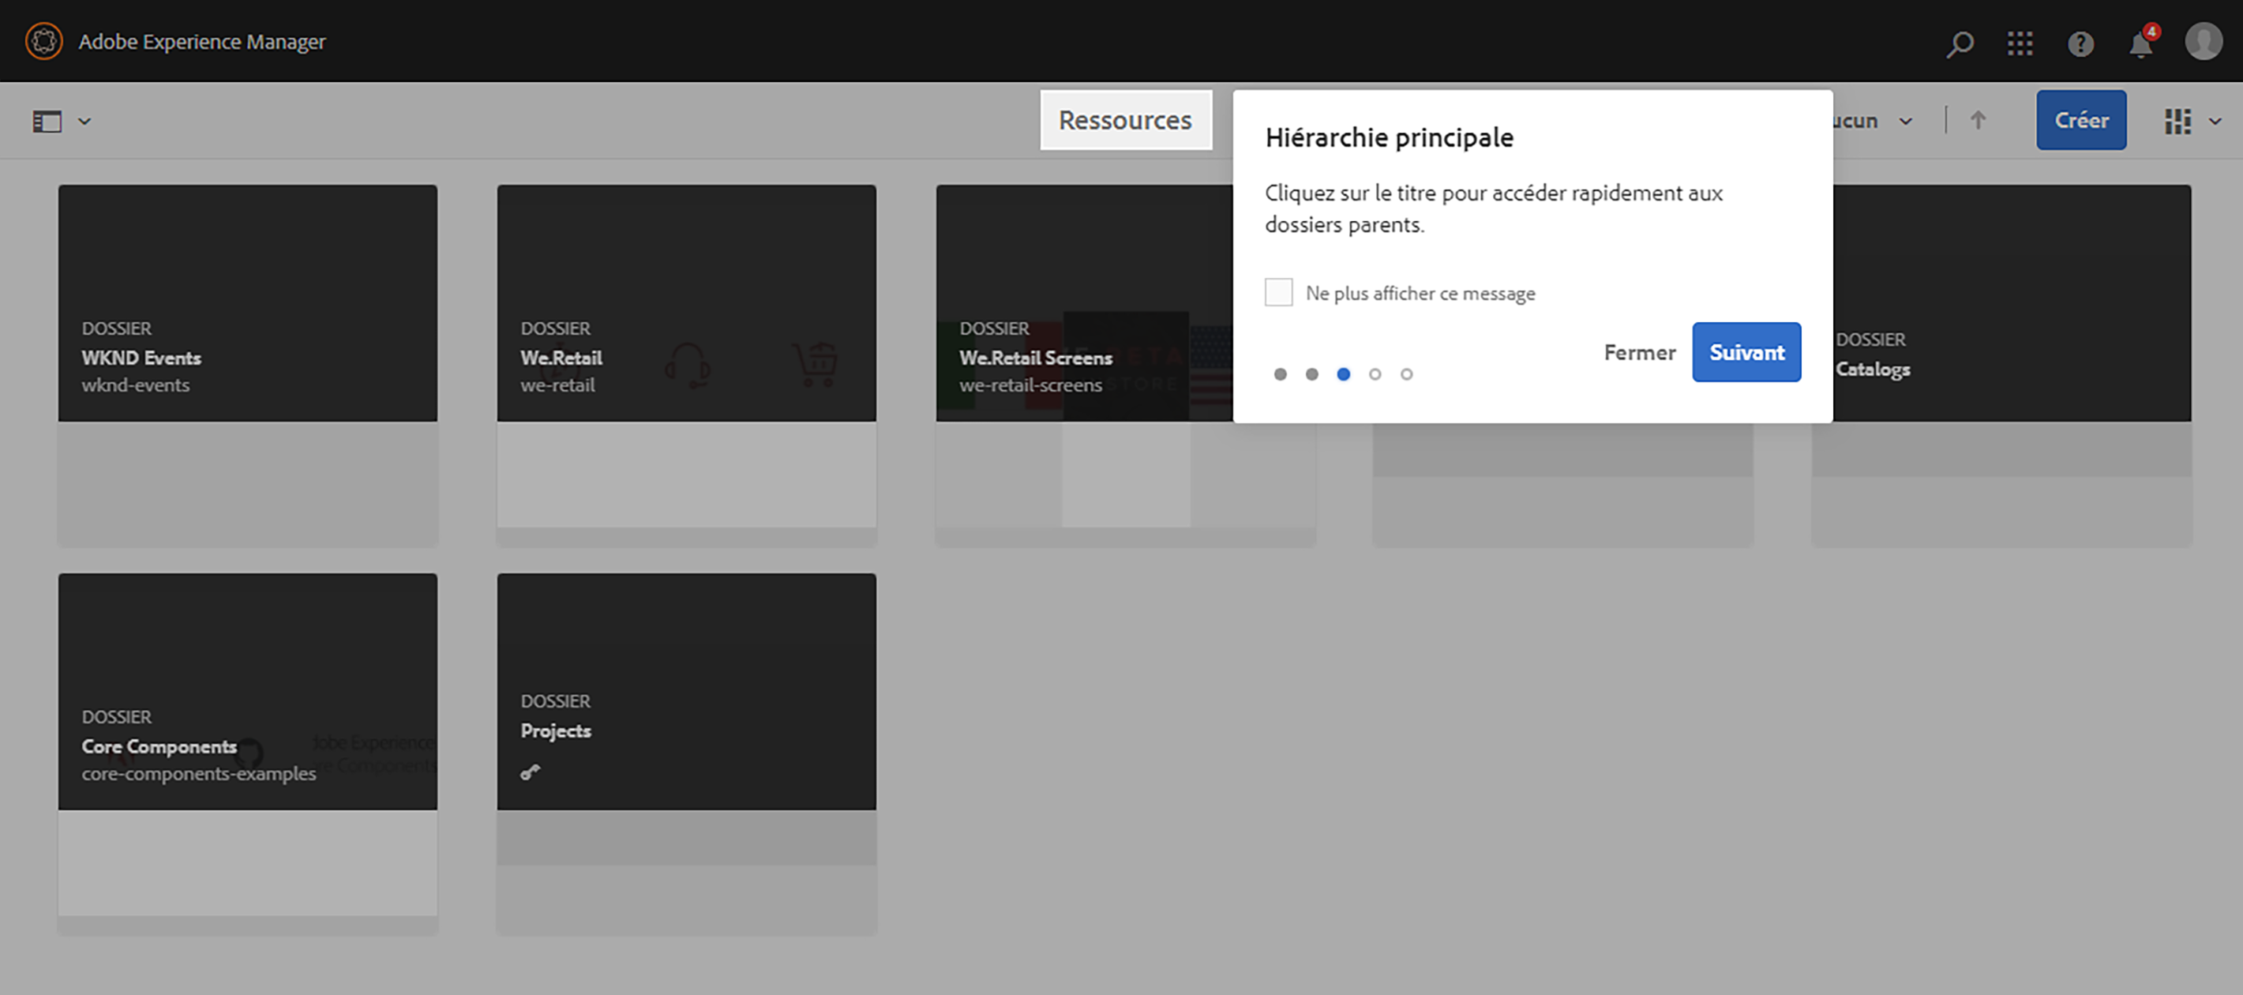This screenshot has height=995, width=2243.
Task: Click Fermer to close the tour
Action: click(x=1639, y=353)
